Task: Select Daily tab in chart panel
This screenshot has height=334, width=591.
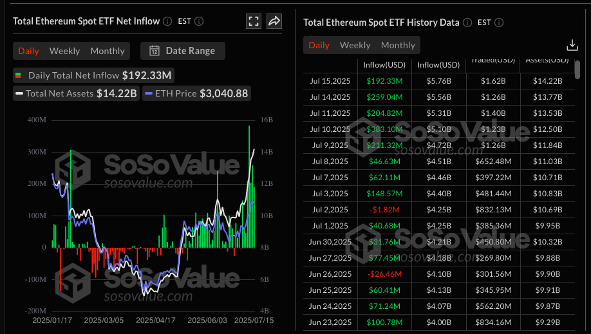Action: [x=28, y=51]
